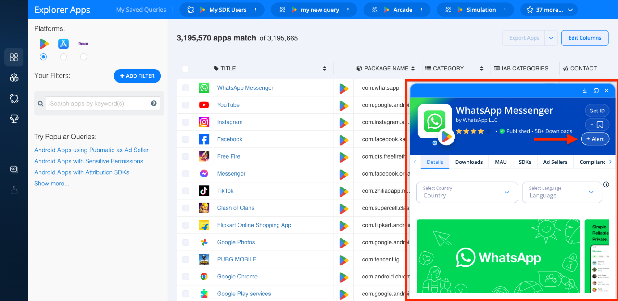Sort by the TITLE column arrows
The image size is (618, 301).
(x=325, y=69)
